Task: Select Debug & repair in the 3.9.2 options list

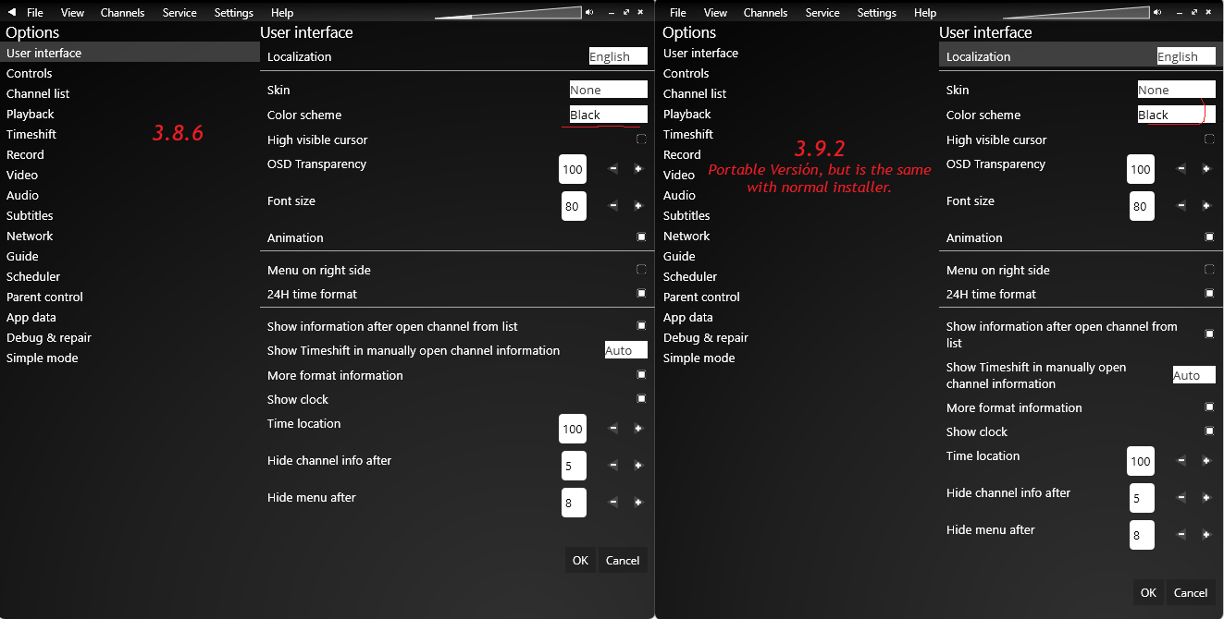Action: click(x=705, y=337)
